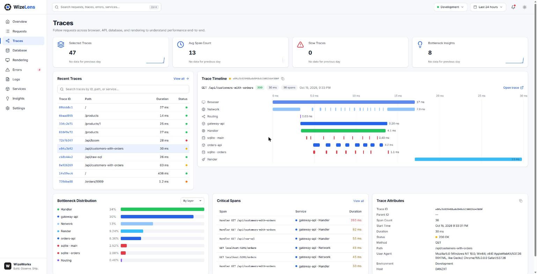Select the /api/raw-sql trace row

click(123, 157)
